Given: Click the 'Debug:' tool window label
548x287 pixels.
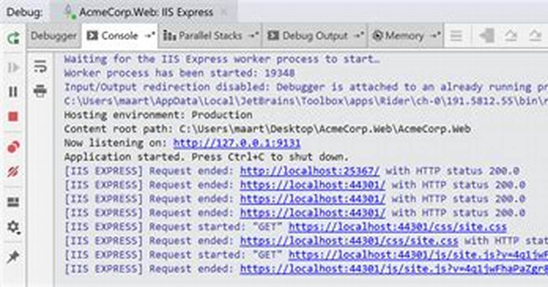Looking at the screenshot, I should 25,12.
